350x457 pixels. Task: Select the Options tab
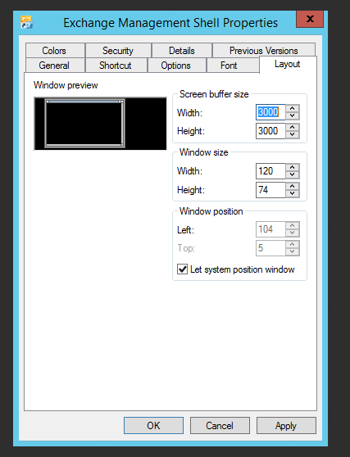pyautogui.click(x=175, y=66)
